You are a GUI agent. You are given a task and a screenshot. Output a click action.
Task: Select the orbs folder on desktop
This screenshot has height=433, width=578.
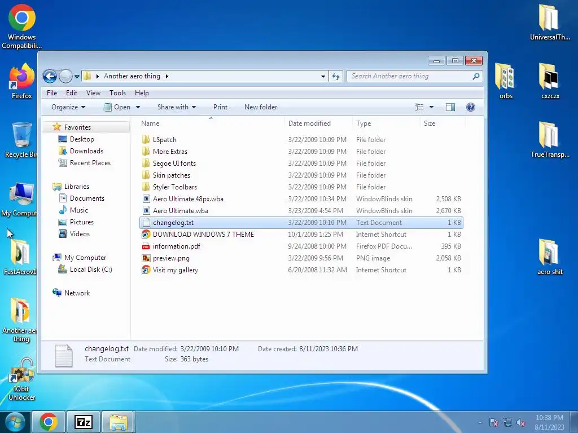coord(506,81)
